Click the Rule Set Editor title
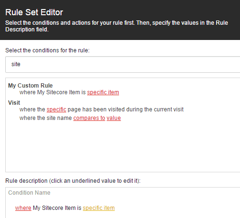 [x=34, y=12]
